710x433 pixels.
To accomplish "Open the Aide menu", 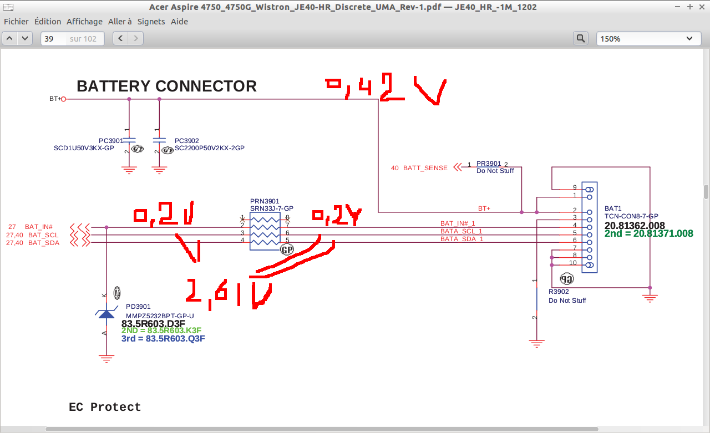I will 179,22.
